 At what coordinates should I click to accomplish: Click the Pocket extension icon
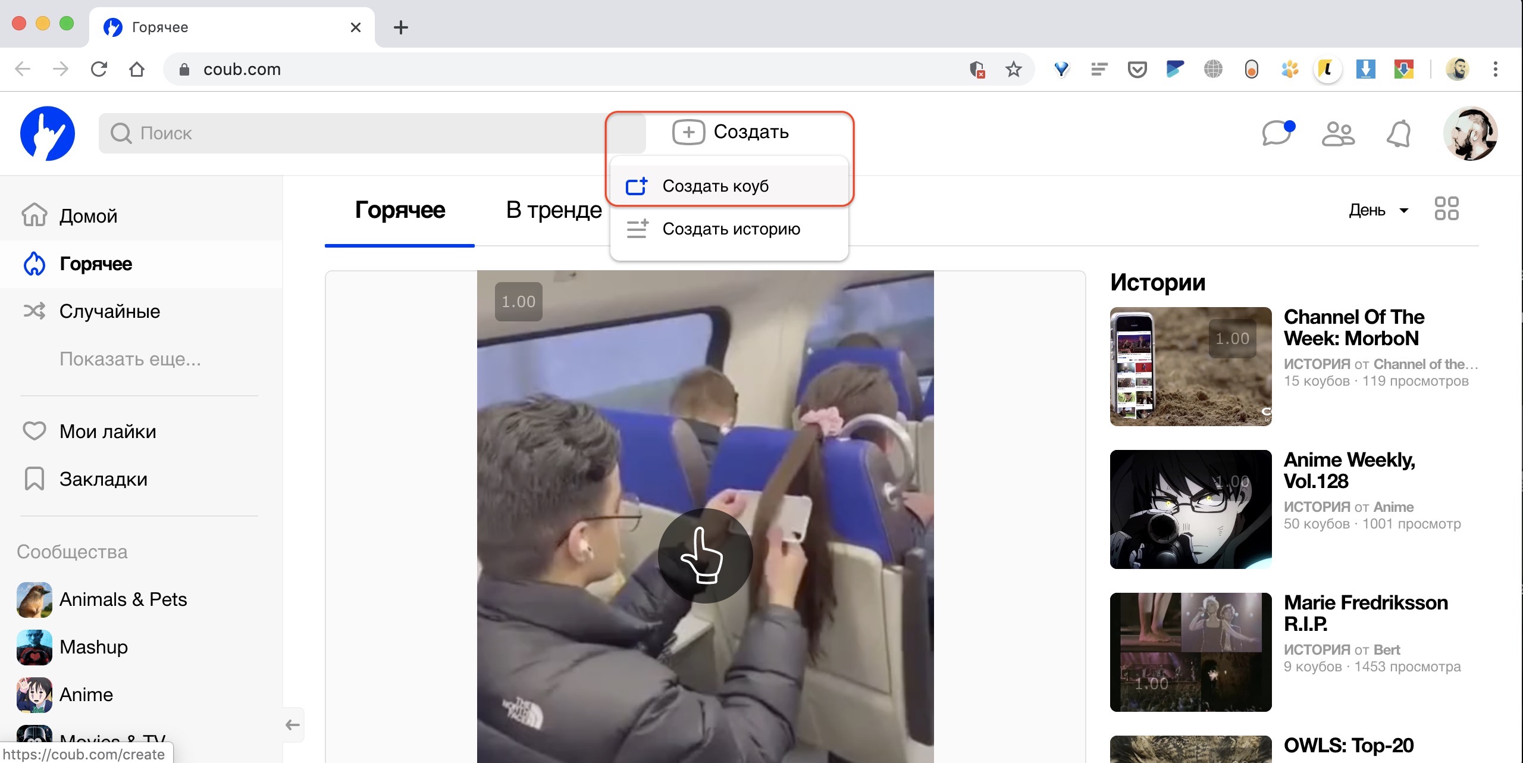click(x=1137, y=70)
